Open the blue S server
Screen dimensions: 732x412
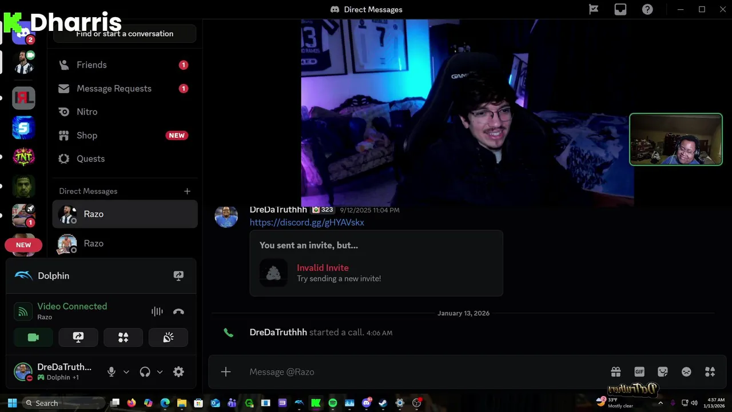coord(23,128)
